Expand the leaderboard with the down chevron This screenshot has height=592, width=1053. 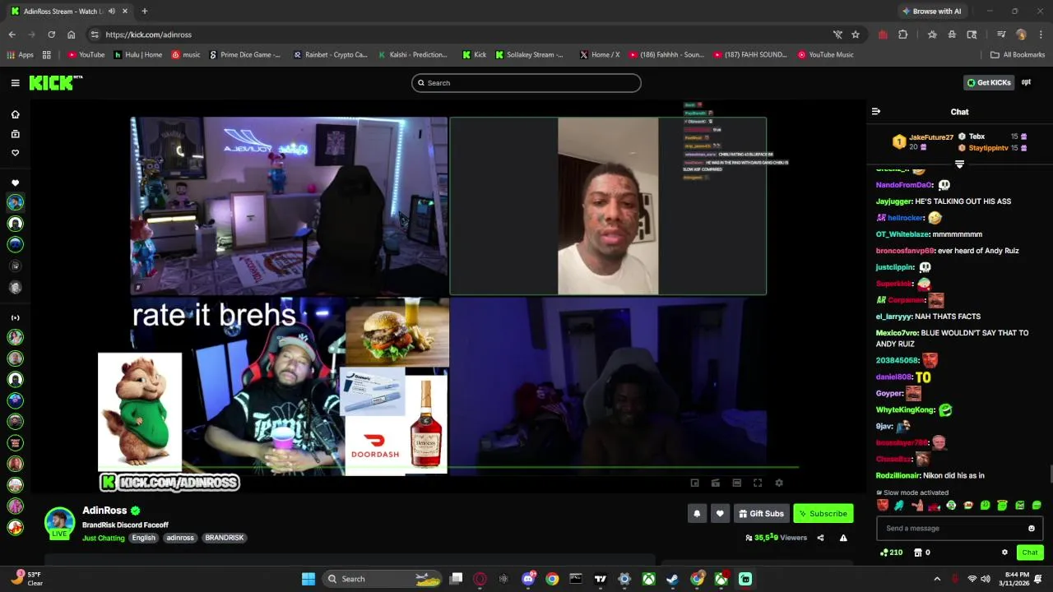[x=959, y=164]
